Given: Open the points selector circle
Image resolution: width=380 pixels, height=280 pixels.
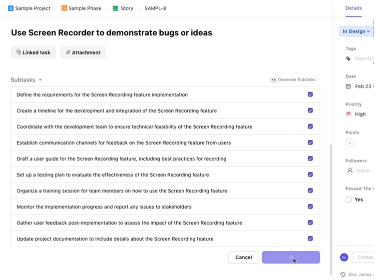Looking at the screenshot, I should pos(350,143).
